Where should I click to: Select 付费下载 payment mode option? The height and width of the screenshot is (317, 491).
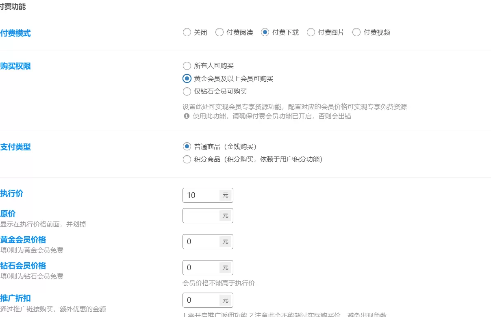(265, 33)
